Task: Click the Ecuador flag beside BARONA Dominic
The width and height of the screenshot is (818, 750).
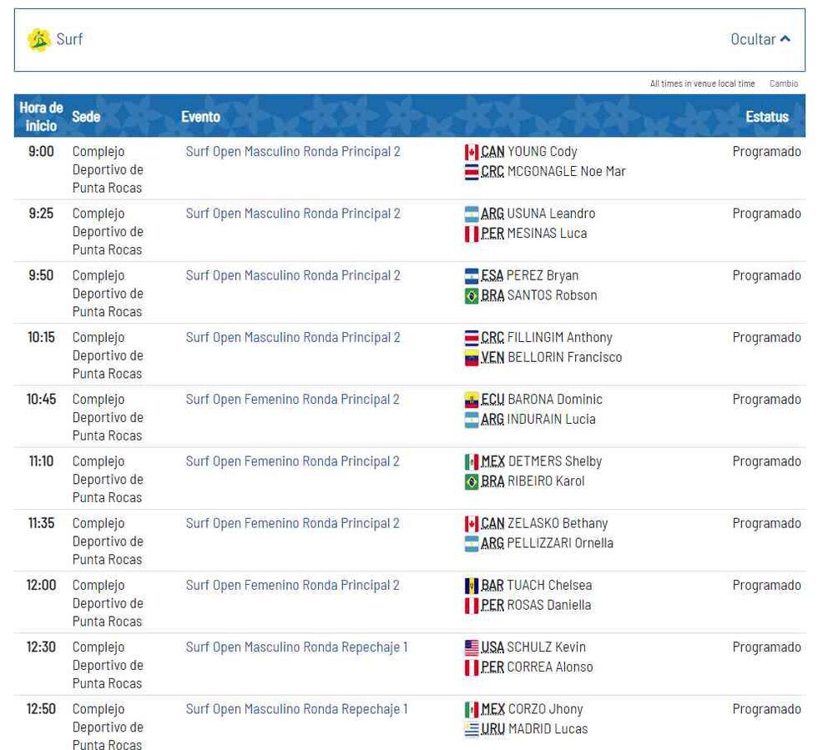Action: point(472,400)
